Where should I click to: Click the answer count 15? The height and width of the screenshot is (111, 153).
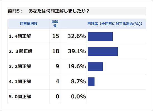pos(56,36)
